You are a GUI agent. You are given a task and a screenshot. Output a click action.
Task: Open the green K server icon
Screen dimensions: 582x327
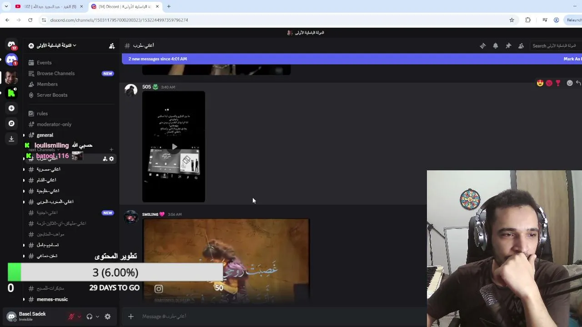11,93
